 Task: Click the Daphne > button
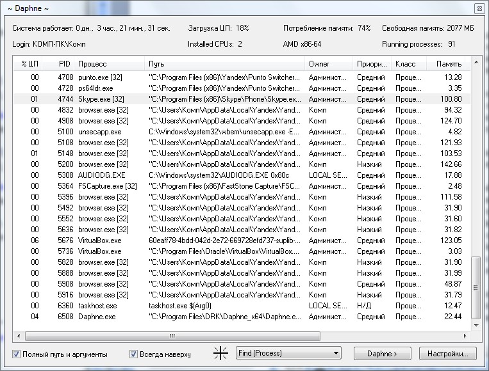tap(382, 354)
